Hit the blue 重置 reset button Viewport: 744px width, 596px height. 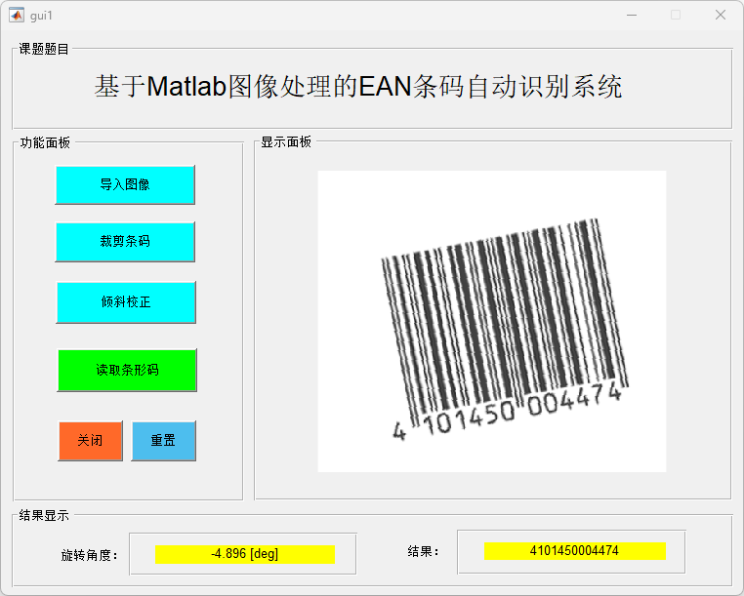pyautogui.click(x=163, y=441)
